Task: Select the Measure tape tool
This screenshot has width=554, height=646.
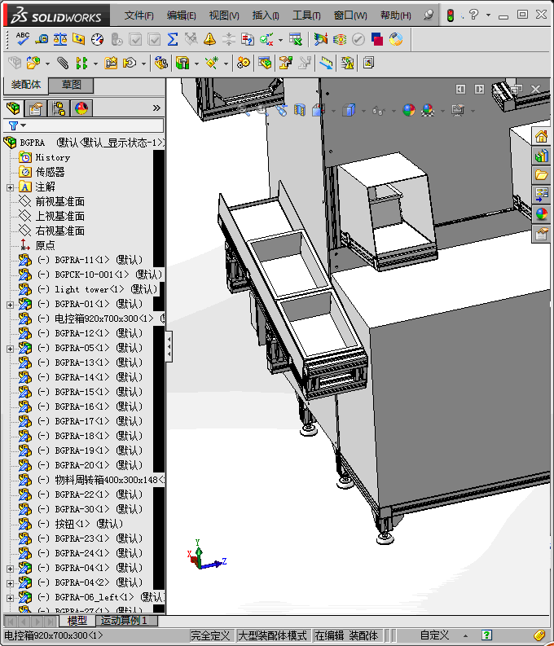Action: 42,39
